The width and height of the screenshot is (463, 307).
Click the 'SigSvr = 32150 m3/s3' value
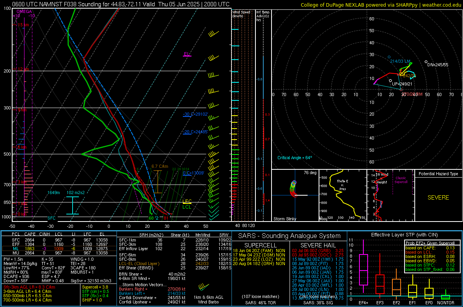(x=91, y=281)
